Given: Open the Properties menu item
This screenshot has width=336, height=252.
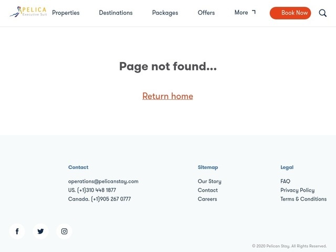Looking at the screenshot, I should [x=66, y=13].
